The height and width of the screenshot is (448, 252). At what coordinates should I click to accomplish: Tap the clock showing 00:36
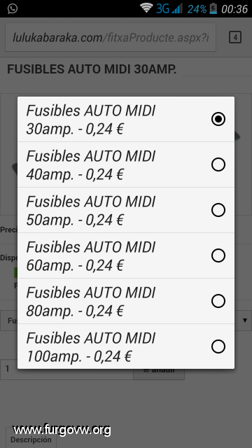click(234, 9)
